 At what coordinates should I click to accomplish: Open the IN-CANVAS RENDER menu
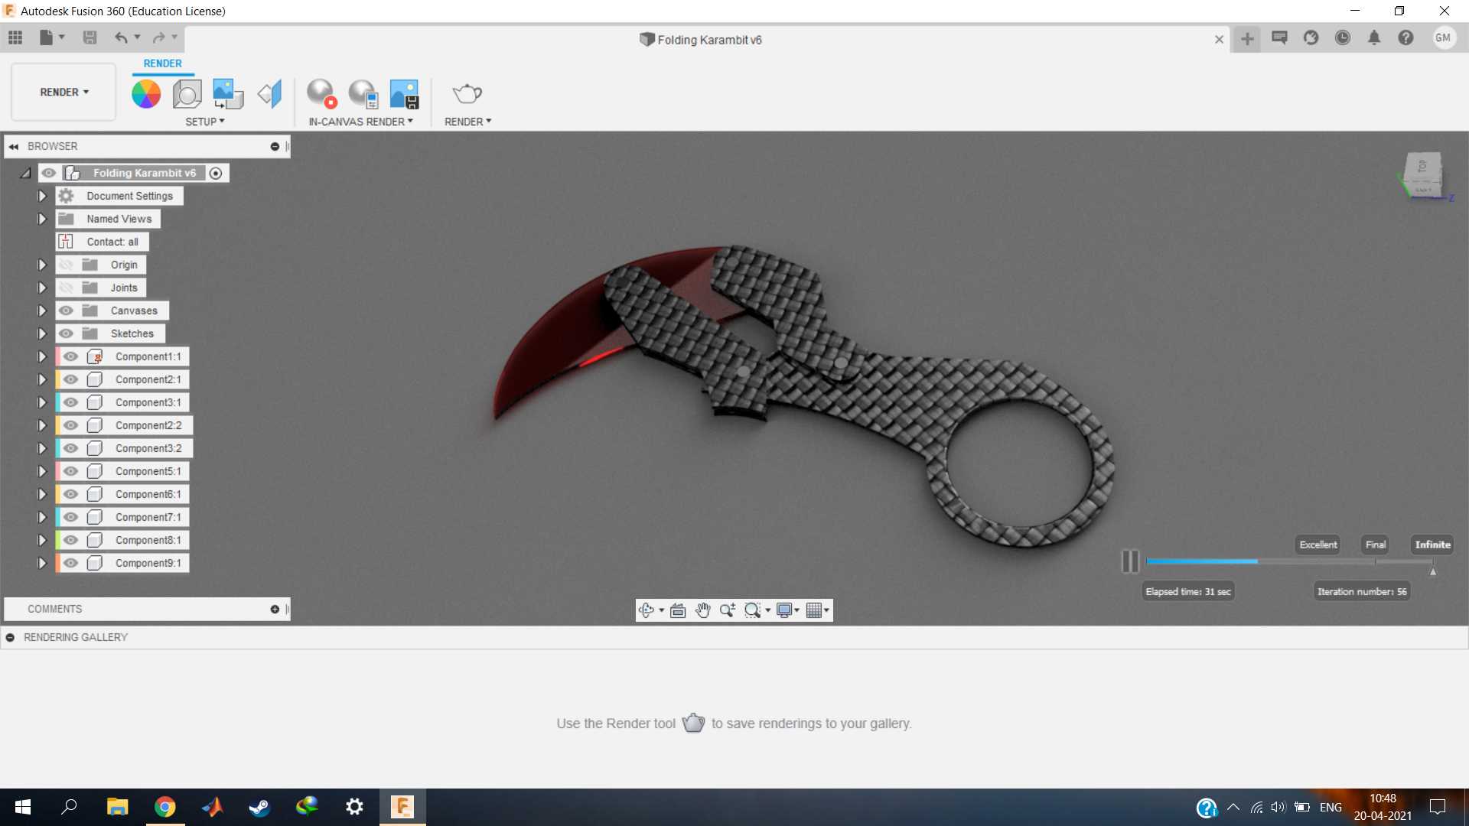[x=361, y=122]
